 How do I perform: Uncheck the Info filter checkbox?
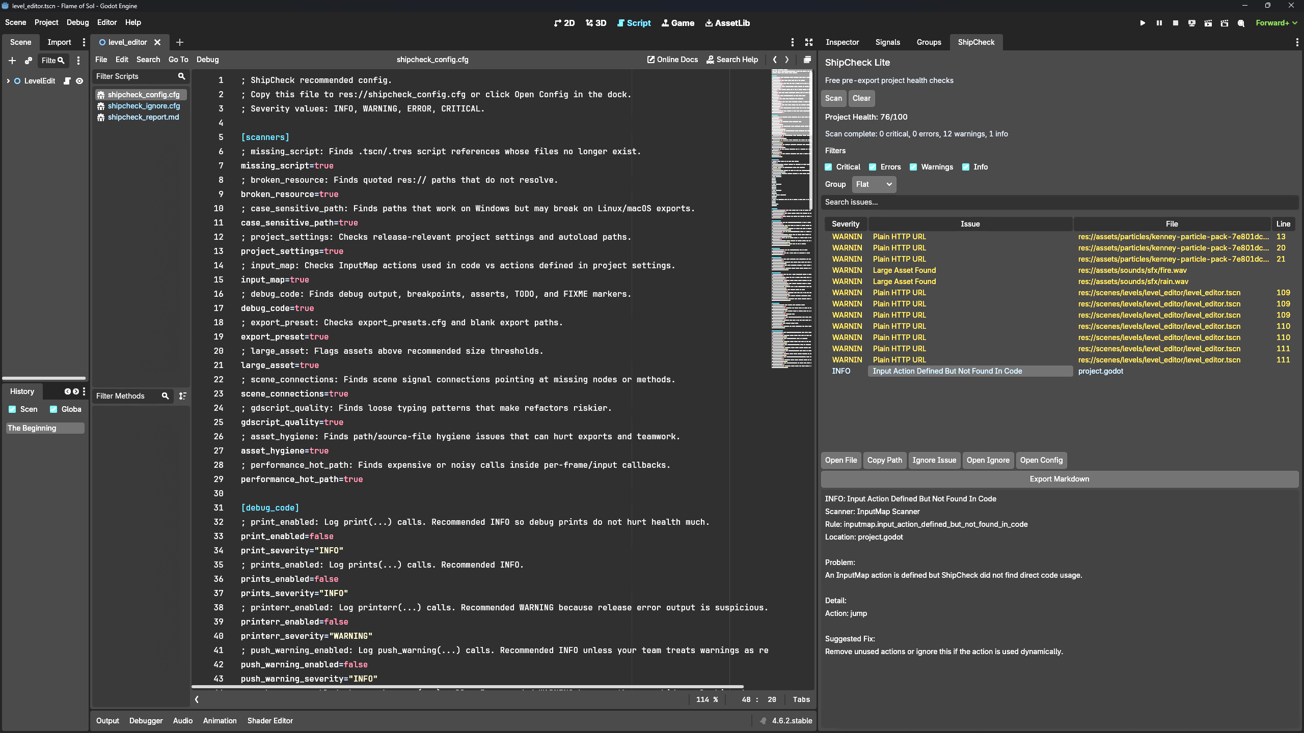pos(965,167)
